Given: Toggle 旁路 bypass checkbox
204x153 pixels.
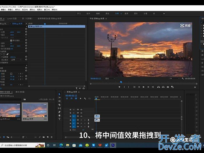Looking at the screenshot, I should [x=11, y=74].
